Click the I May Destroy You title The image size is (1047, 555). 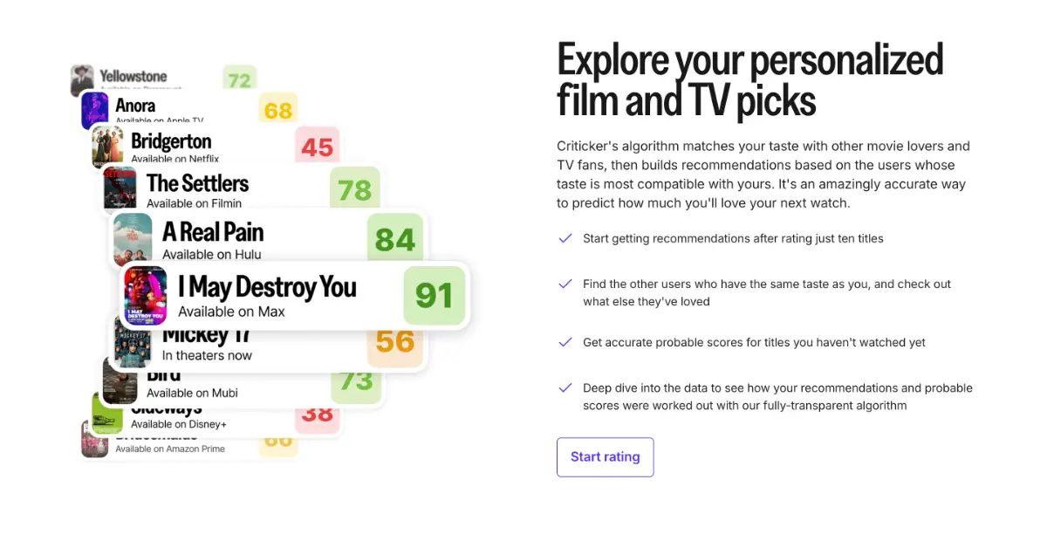(x=267, y=286)
